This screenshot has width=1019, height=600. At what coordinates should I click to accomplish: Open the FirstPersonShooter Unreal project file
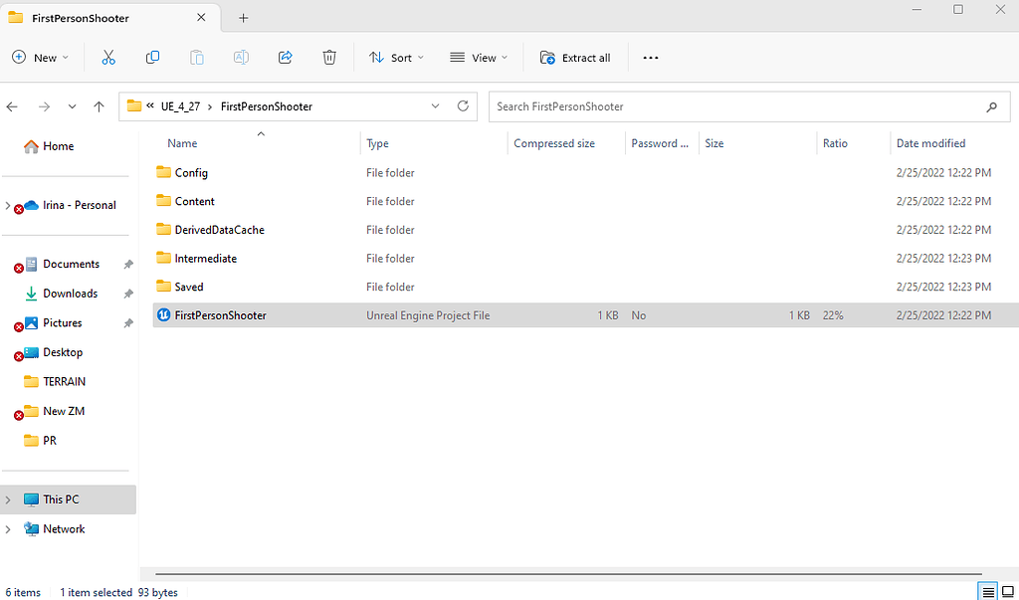(x=220, y=315)
